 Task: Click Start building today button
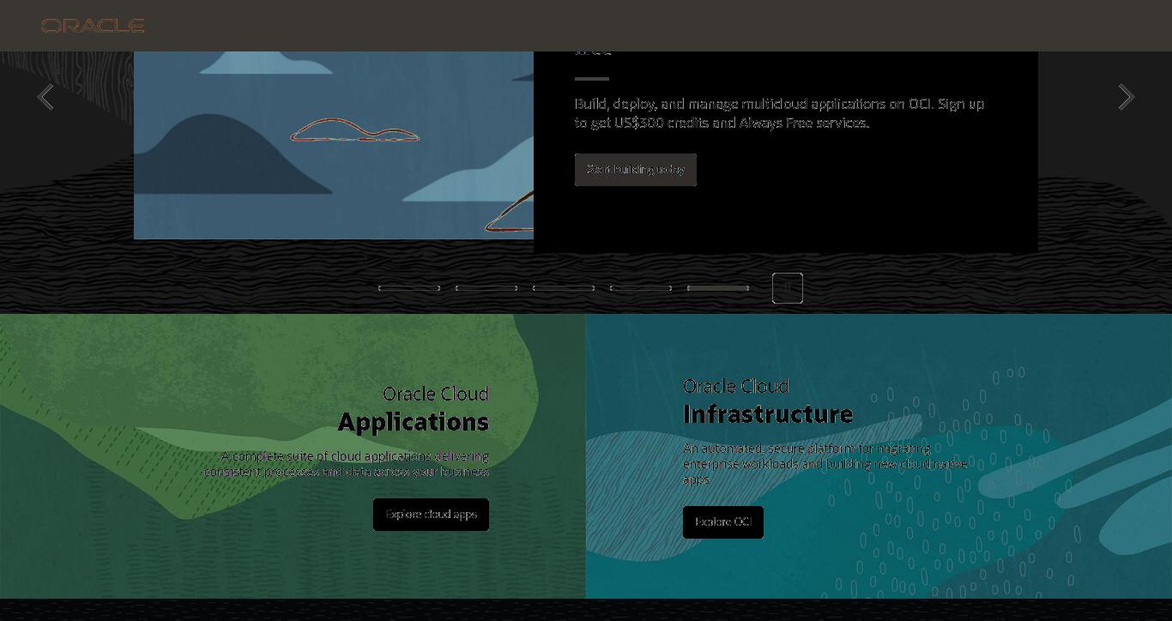coord(636,170)
